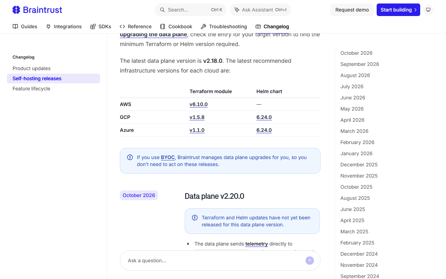Jump to January 2026 in page outline
Image resolution: width=446 pixels, height=279 pixels.
[x=356, y=153]
